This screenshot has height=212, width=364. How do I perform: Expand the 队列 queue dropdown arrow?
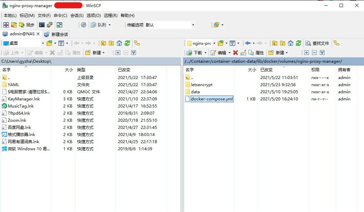pyautogui.click(x=109, y=25)
